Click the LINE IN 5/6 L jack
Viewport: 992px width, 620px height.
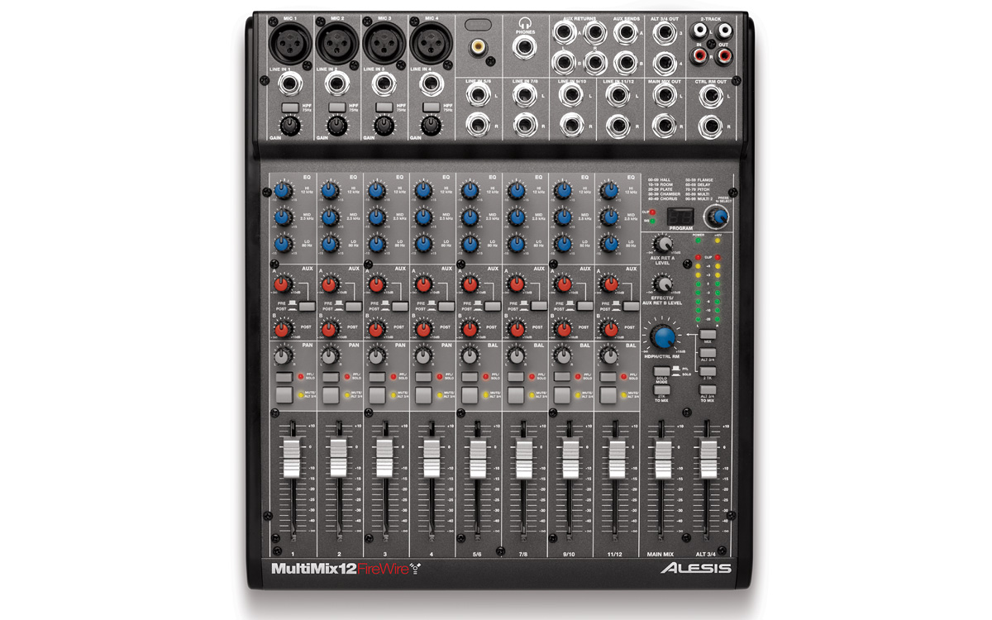pos(477,95)
